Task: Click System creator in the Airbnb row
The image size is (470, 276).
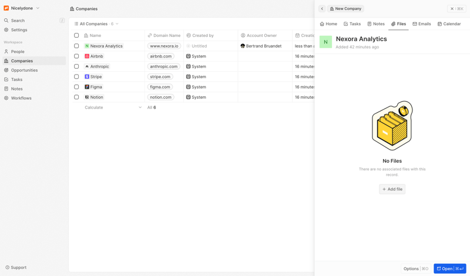Action: click(196, 56)
